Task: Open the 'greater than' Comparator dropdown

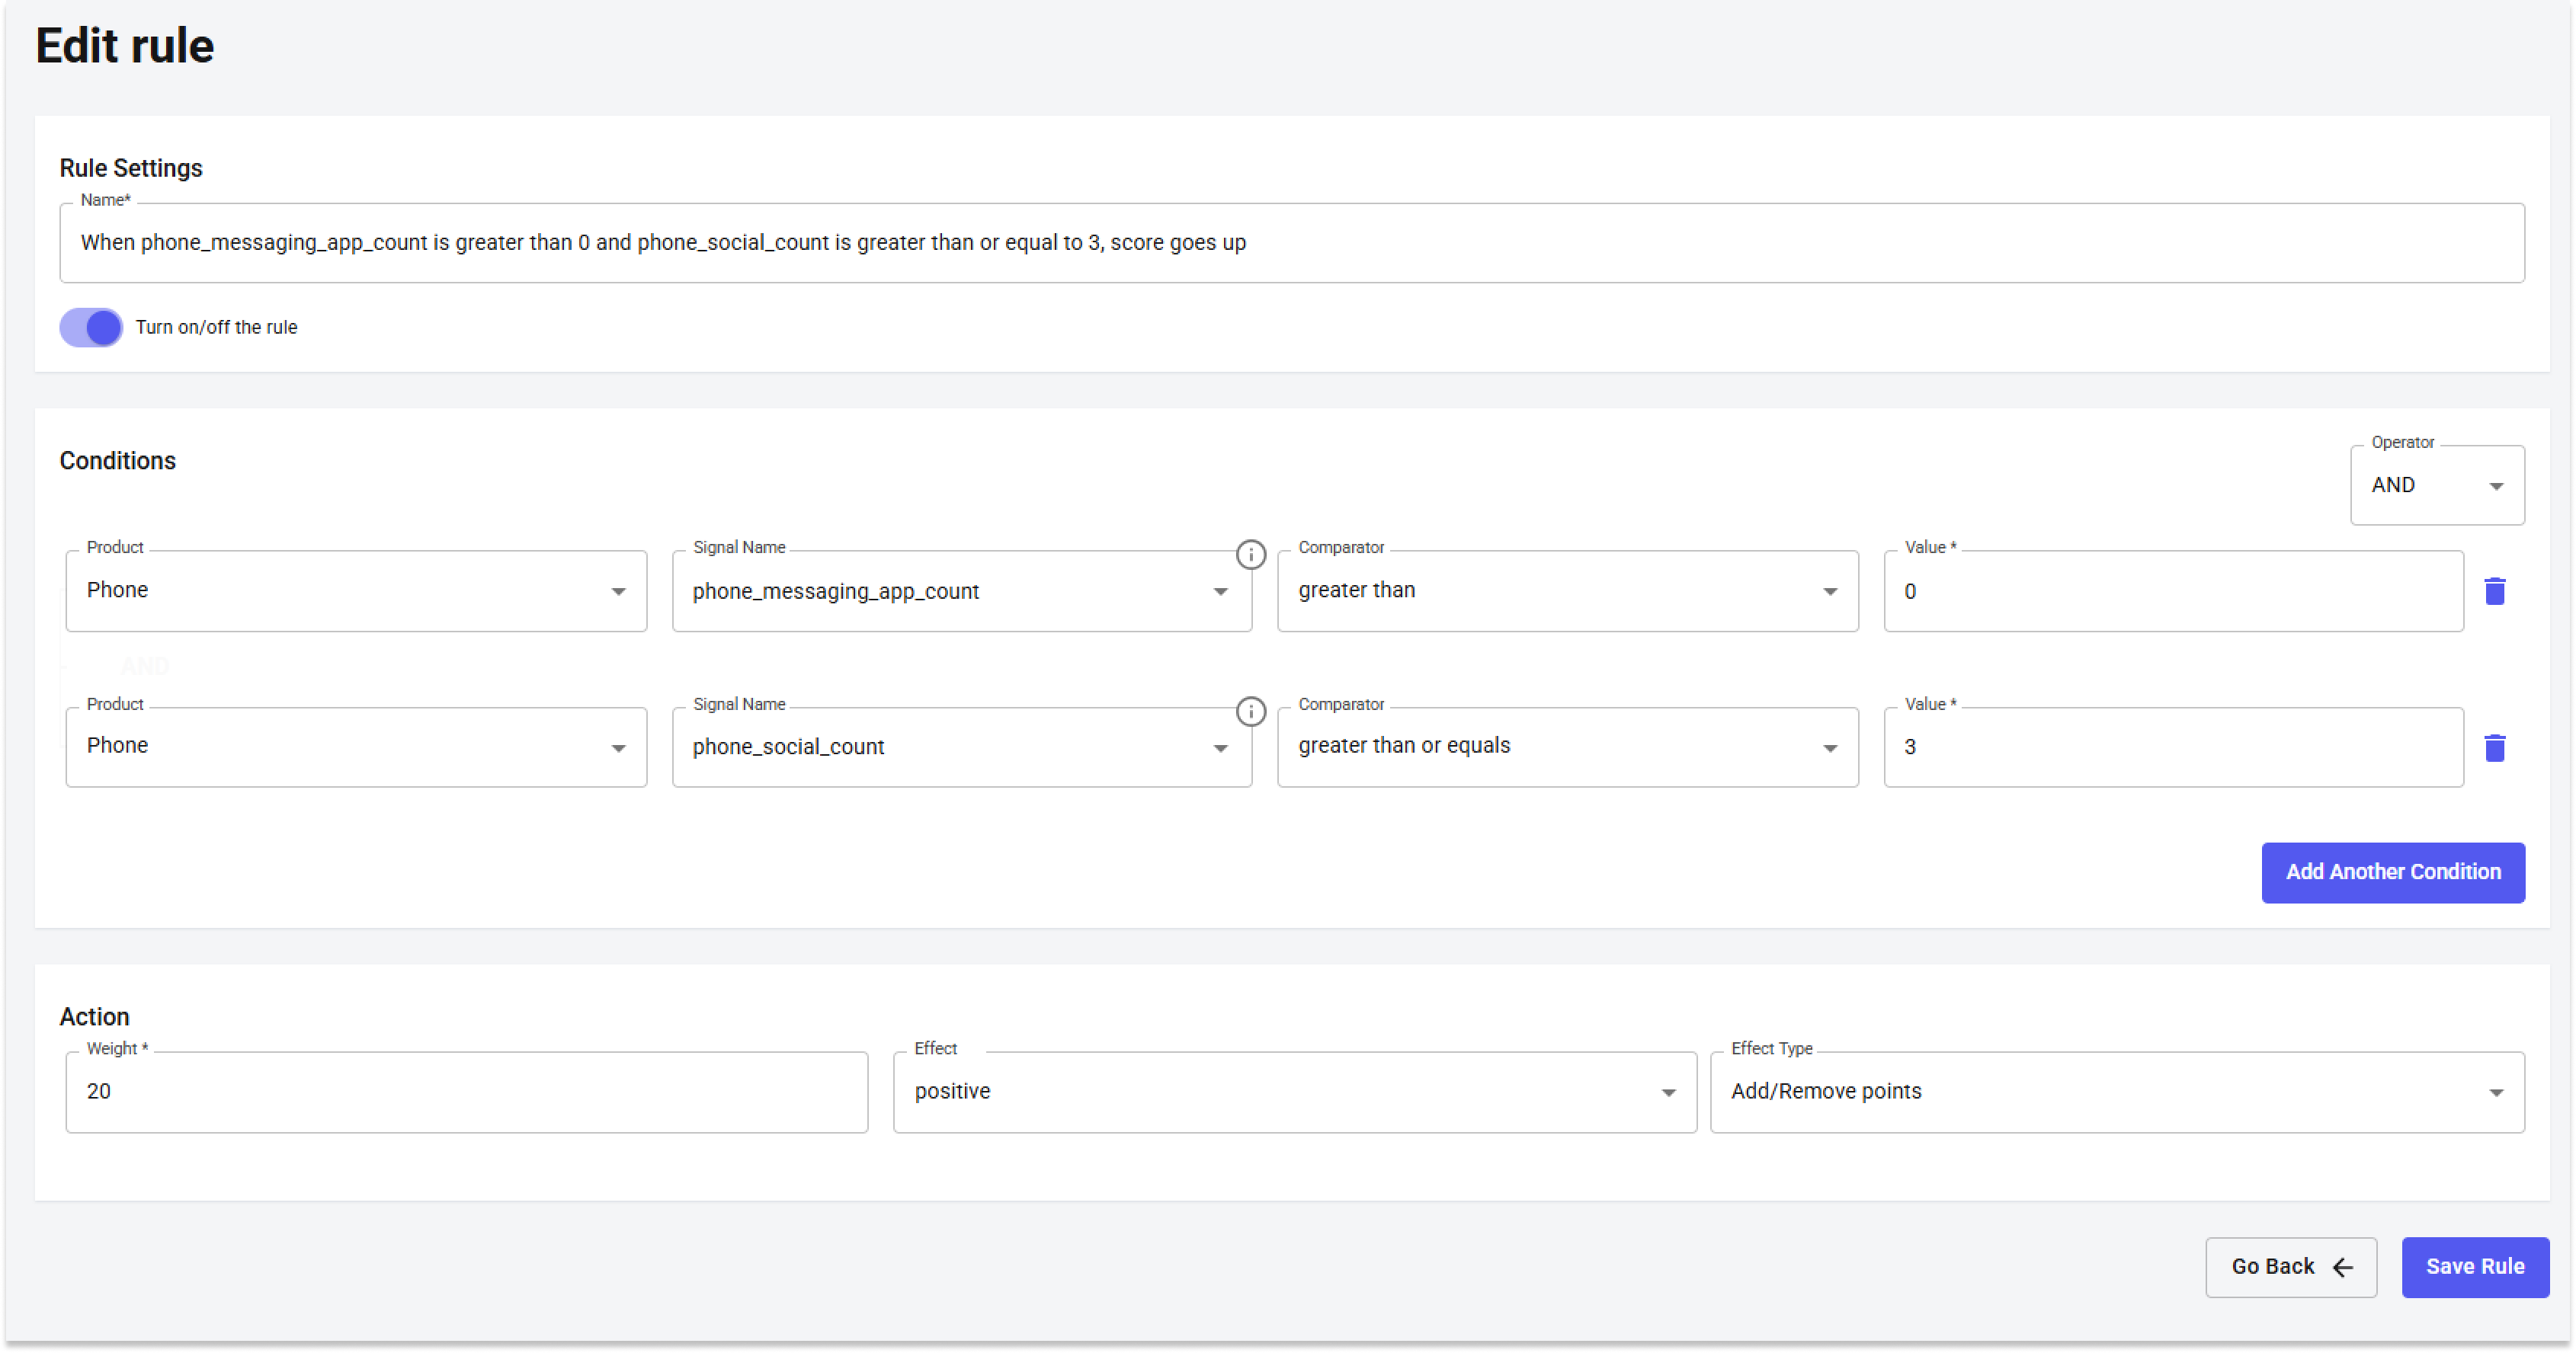Action: click(x=1567, y=590)
